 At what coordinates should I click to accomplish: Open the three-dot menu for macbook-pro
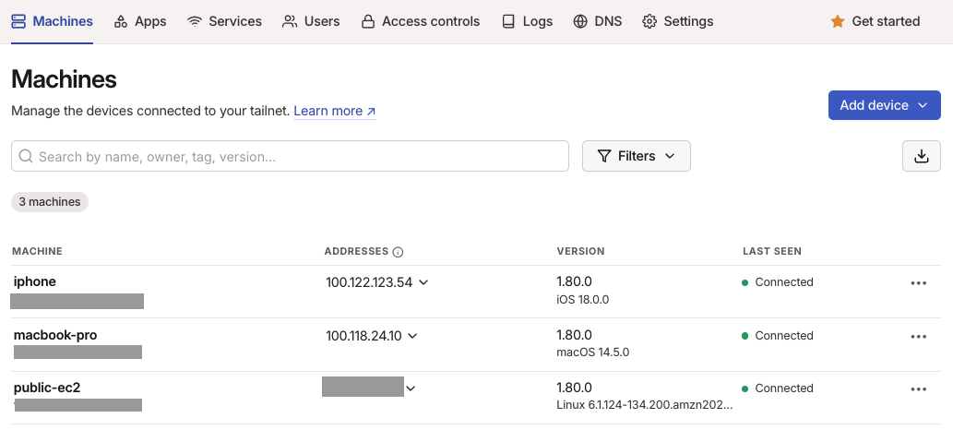click(918, 337)
